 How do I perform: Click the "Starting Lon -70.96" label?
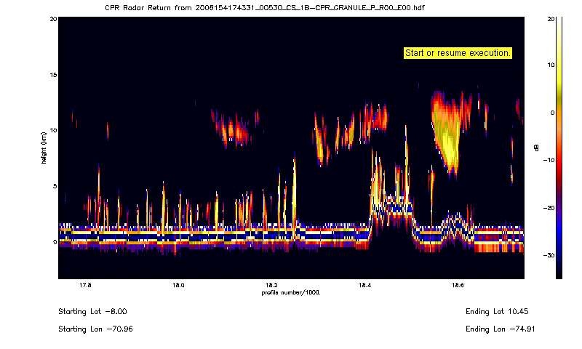[95, 329]
